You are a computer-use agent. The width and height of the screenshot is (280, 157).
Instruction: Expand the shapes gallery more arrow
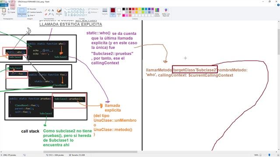click(x=86, y=15)
